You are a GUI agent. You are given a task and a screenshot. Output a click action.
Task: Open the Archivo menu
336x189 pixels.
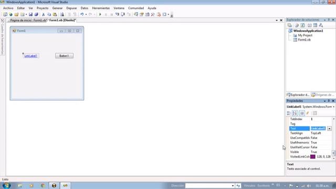click(8, 8)
